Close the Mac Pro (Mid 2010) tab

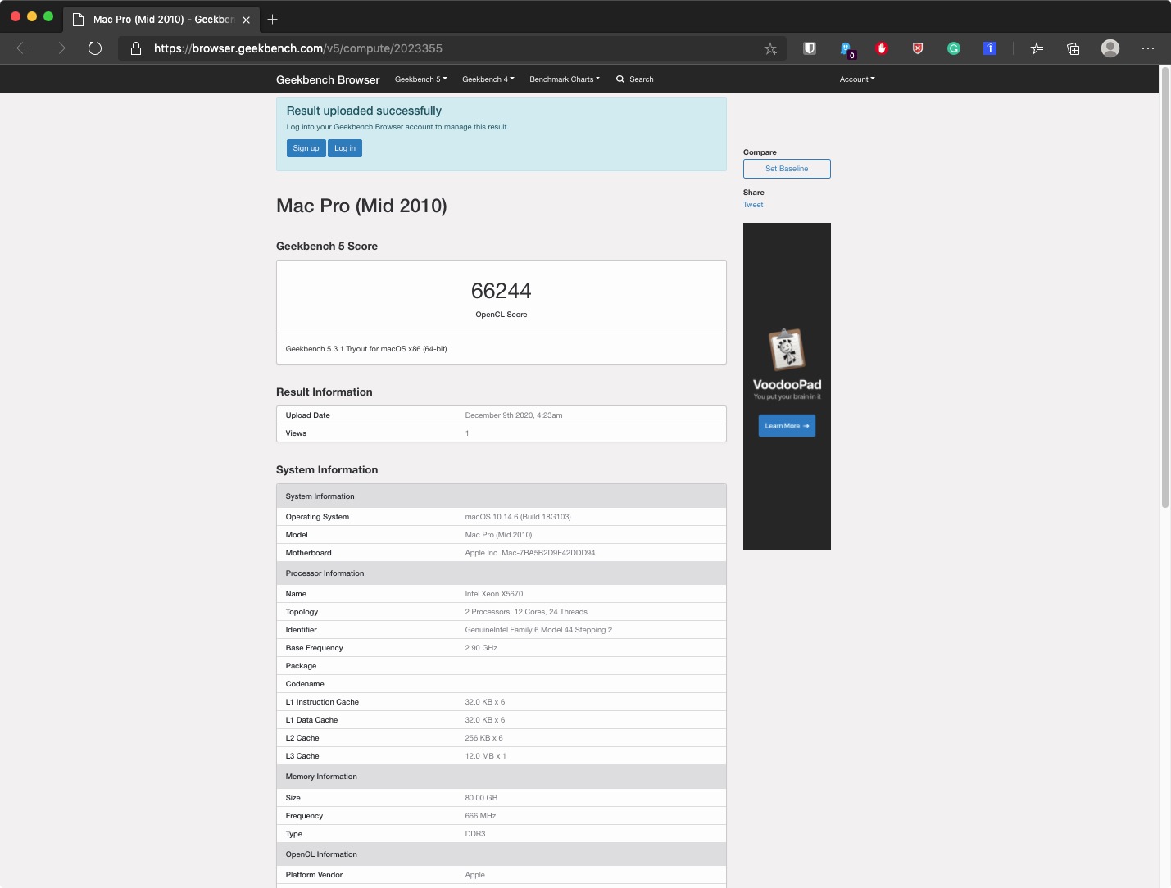click(246, 20)
